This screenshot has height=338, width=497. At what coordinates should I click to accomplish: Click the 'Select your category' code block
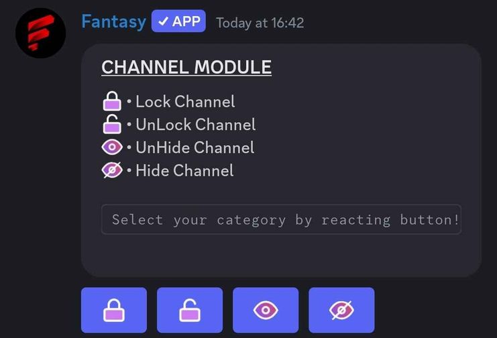click(x=281, y=219)
